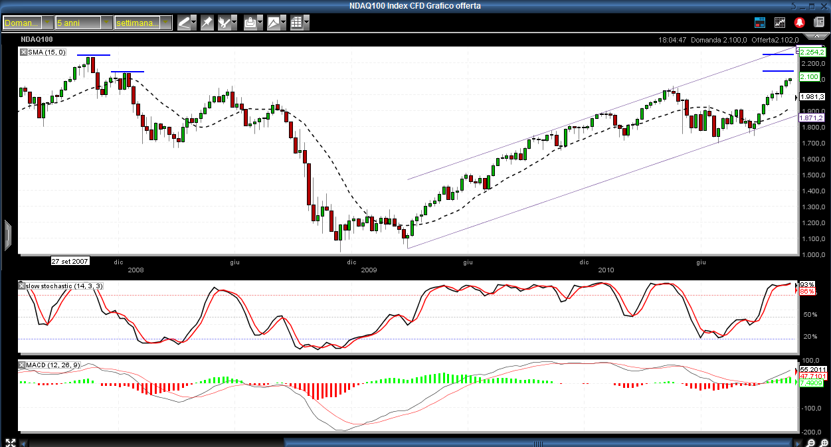Click the price chart grid icon
This screenshot has width=831, height=447.
[x=780, y=23]
